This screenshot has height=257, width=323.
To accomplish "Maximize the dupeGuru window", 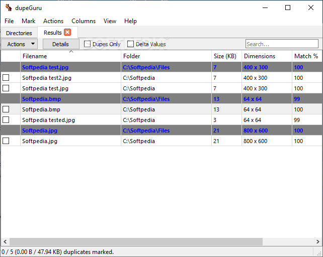I will coord(288,8).
